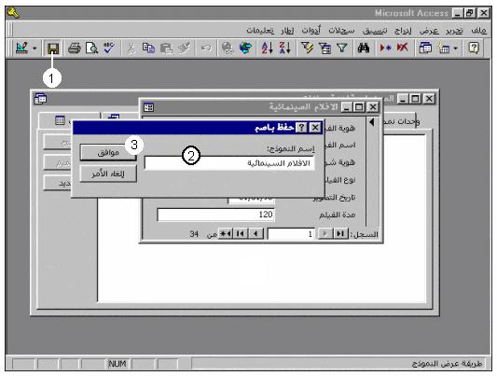Sort records ascending with the A-Z icon
The image size is (497, 376).
[x=267, y=49]
